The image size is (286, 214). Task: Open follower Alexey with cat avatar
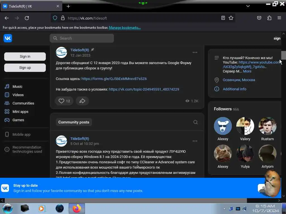pos(223,154)
